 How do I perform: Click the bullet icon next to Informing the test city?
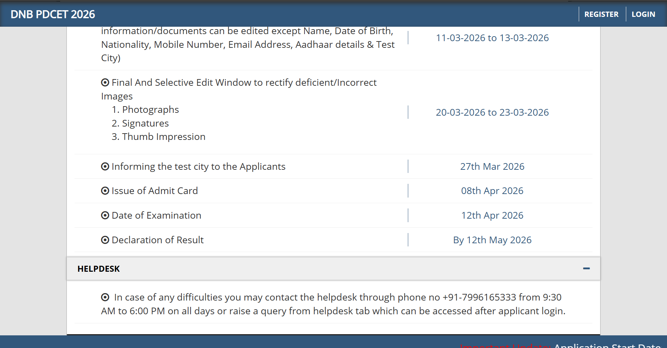[x=105, y=167]
